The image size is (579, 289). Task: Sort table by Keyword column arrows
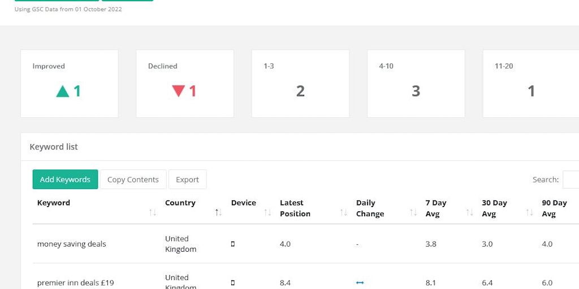(x=153, y=213)
